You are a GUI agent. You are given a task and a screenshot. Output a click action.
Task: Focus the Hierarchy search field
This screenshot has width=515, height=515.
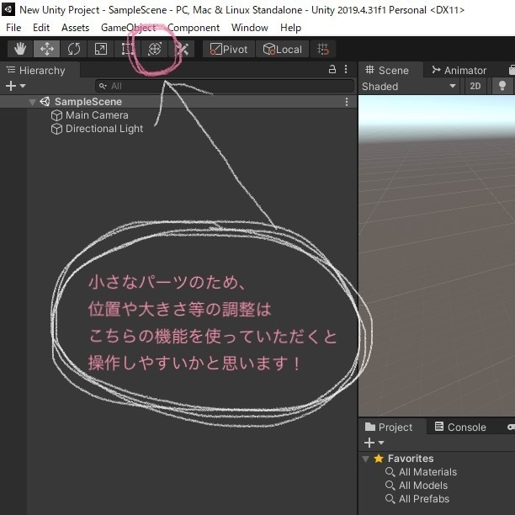(x=225, y=86)
